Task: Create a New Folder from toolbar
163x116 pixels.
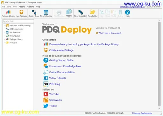Action: 93,13
